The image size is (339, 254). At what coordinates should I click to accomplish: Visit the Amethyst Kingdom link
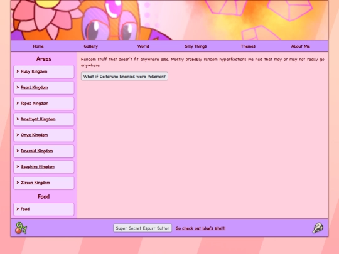(38, 119)
